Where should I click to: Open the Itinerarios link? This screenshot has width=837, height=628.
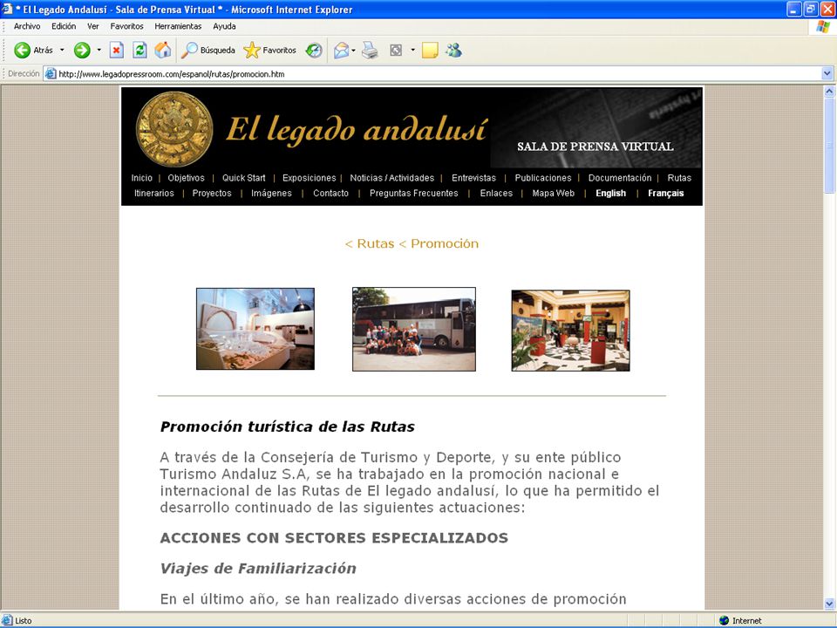pyautogui.click(x=153, y=194)
